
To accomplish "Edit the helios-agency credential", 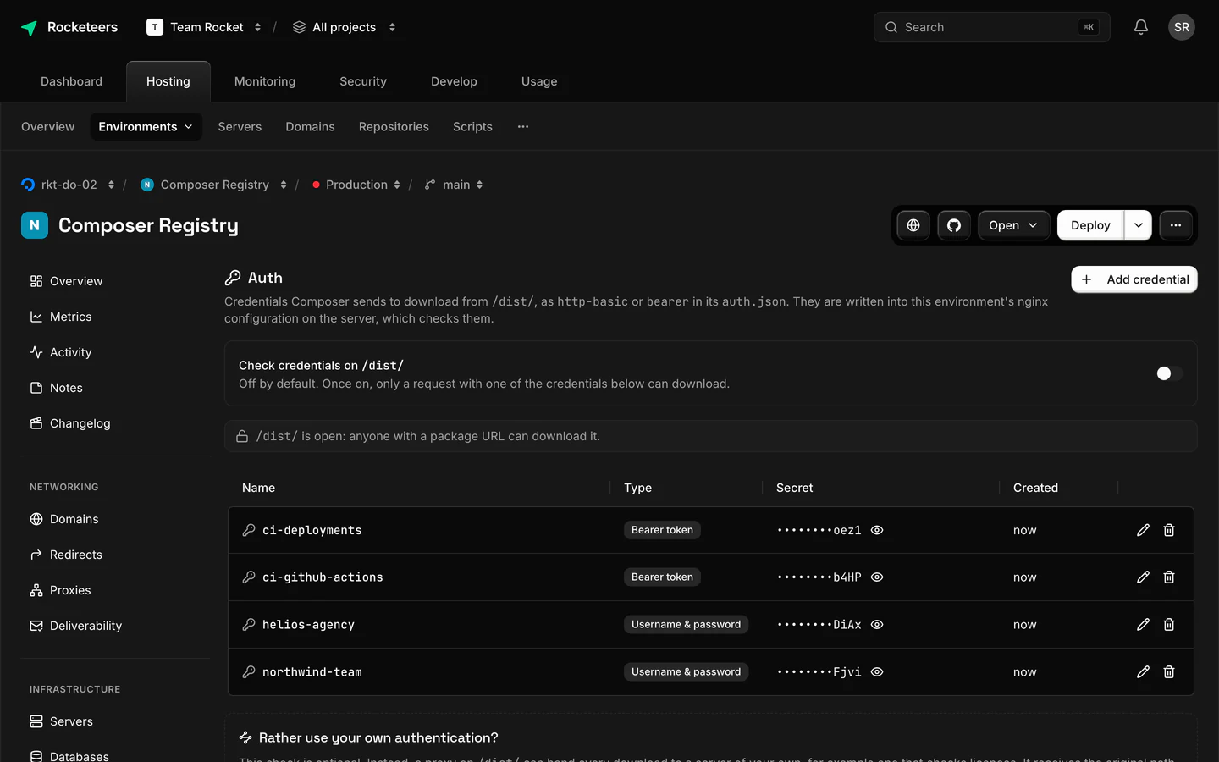I will [1143, 625].
